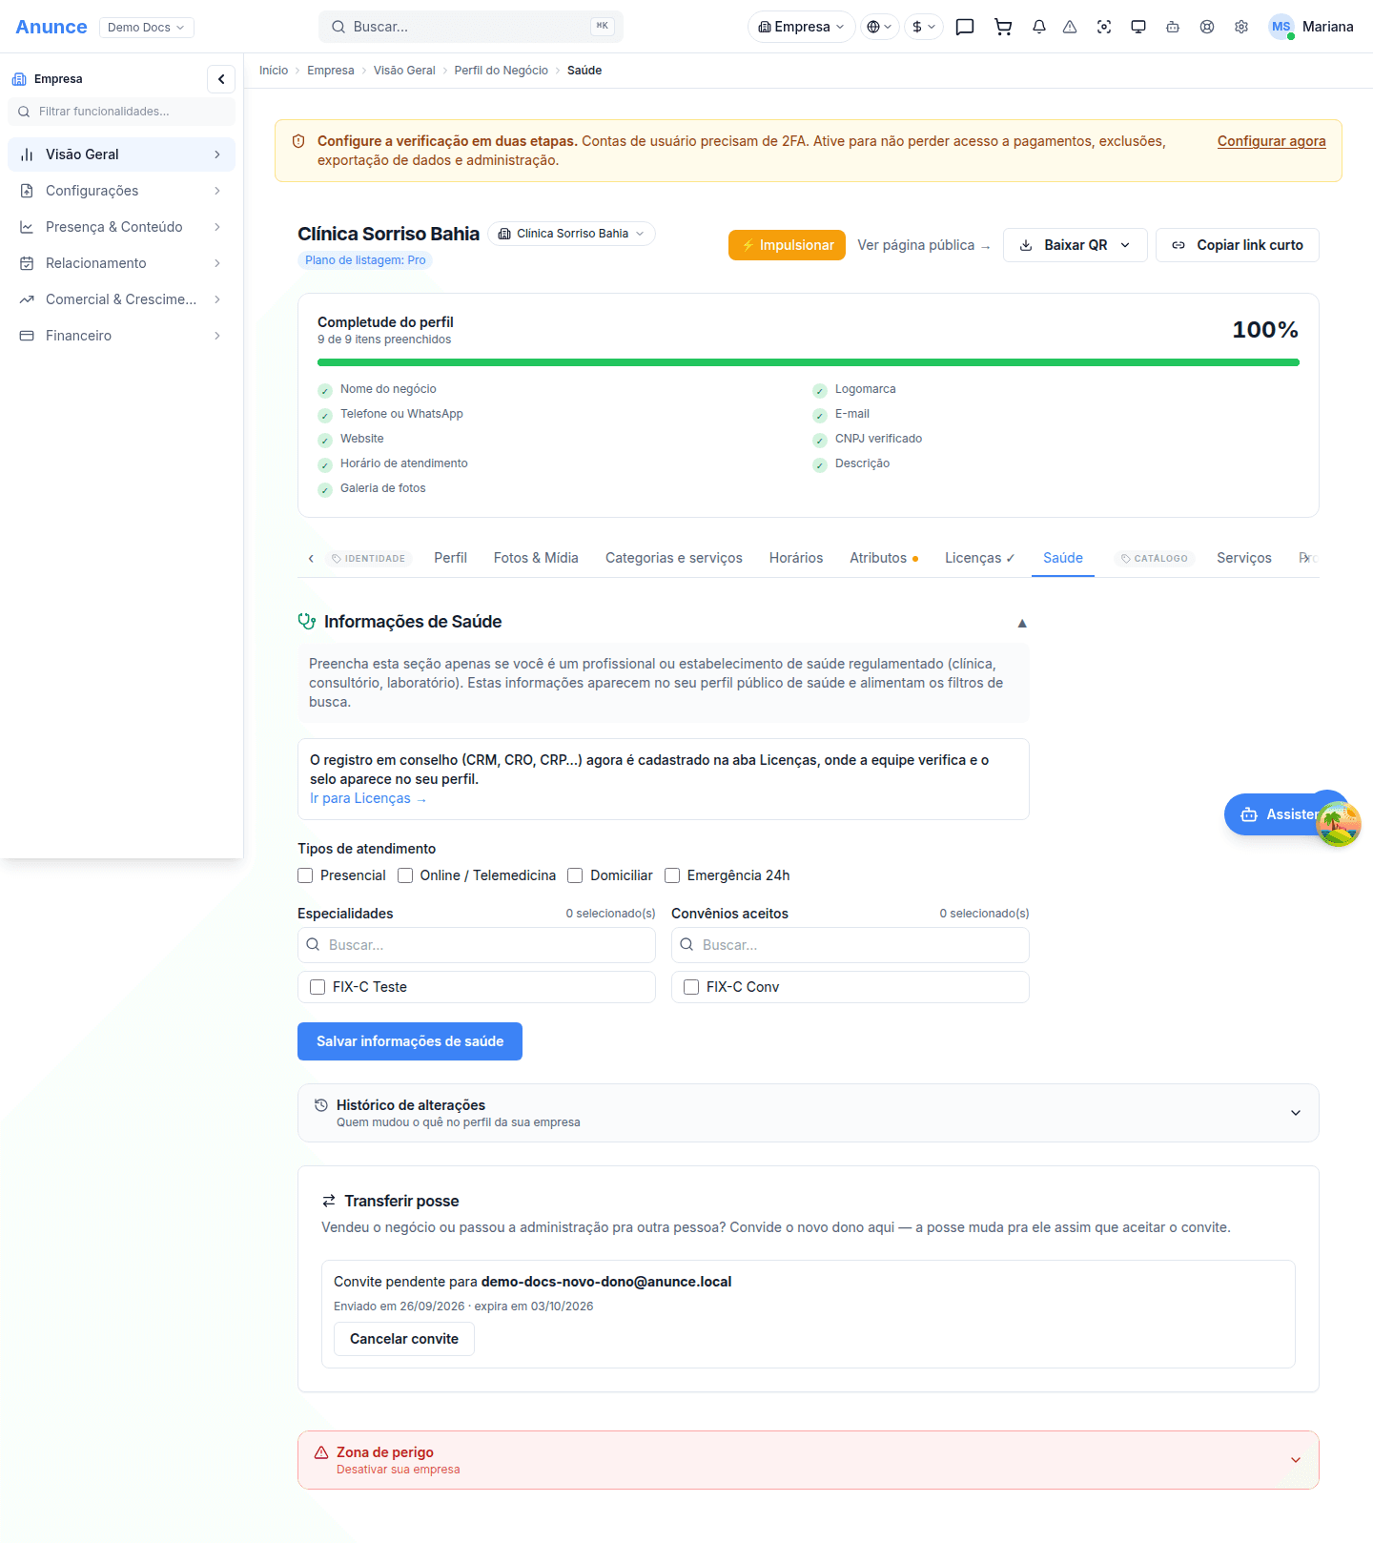Follow the Configurar agora link
1373x1543 pixels.
[1271, 141]
